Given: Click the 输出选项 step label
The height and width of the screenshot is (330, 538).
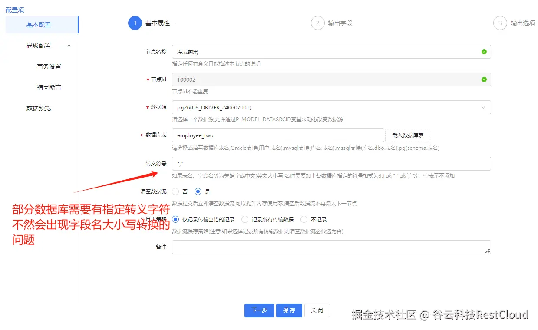Looking at the screenshot, I should click(523, 23).
